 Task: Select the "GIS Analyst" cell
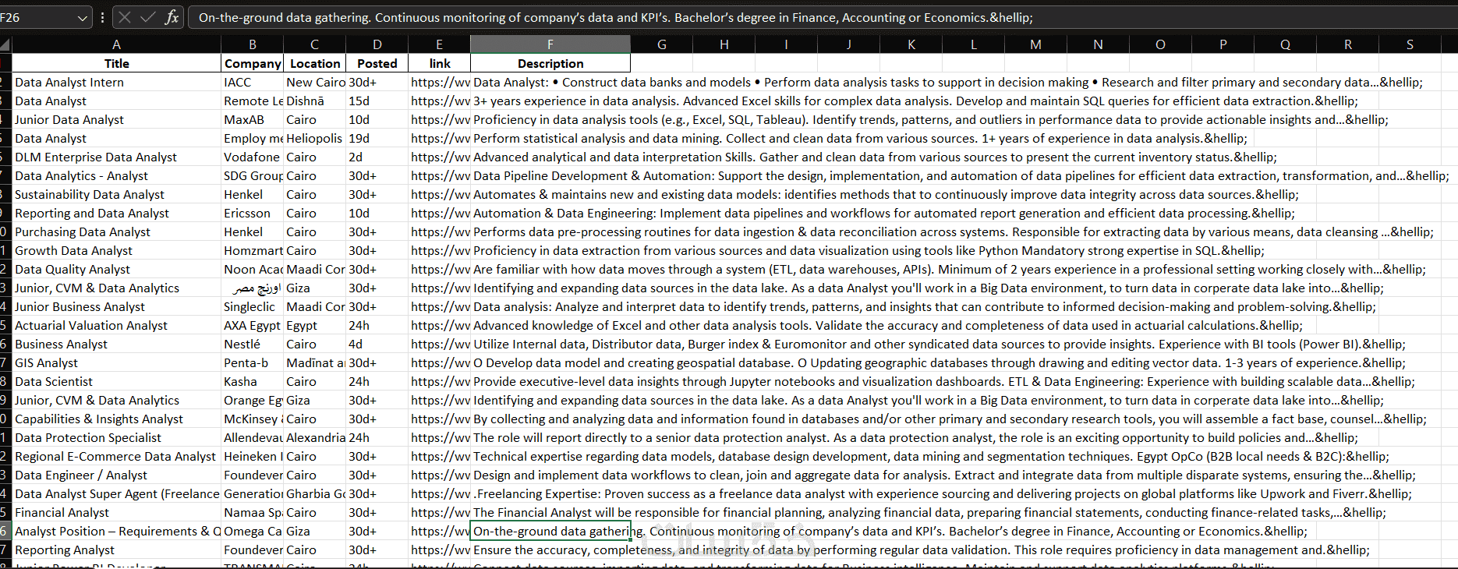116,362
